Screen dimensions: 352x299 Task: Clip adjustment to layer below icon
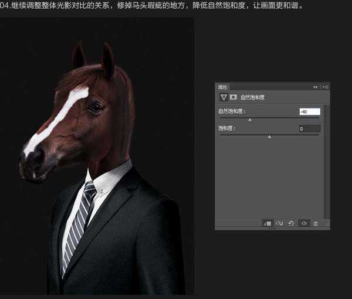pyautogui.click(x=268, y=223)
